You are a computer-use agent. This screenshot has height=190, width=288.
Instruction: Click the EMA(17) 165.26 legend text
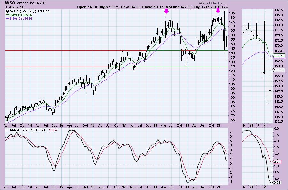pyautogui.click(x=20, y=15)
